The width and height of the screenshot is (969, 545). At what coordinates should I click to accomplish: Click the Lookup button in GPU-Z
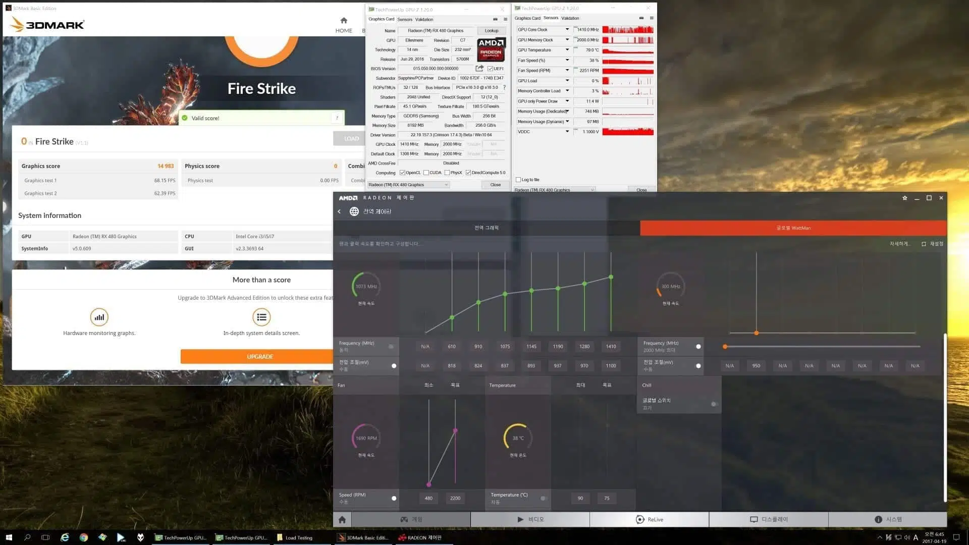(492, 31)
